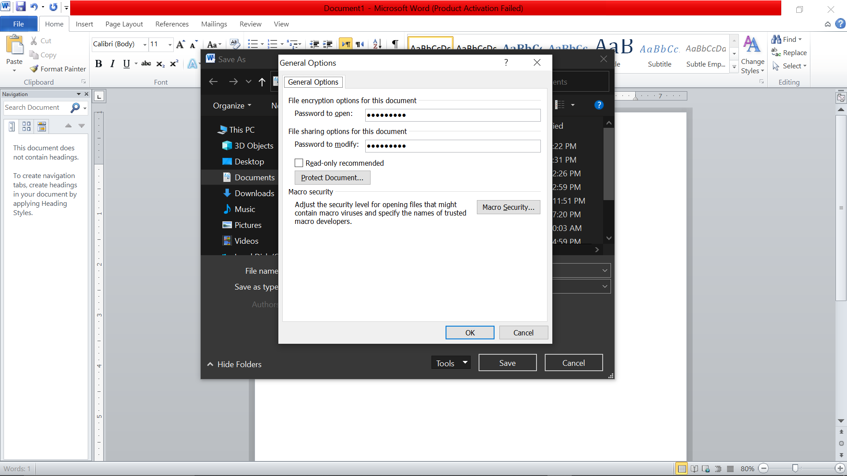Click the Show/Hide paragraph marks icon
The image size is (847, 476).
[x=396, y=45]
